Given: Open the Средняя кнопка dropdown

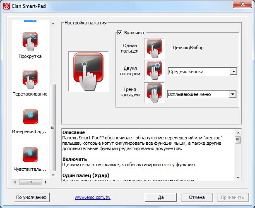Looking at the screenshot, I should pos(202,72).
